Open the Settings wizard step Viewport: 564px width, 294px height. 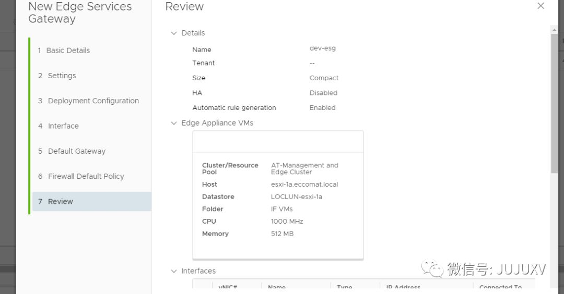click(x=62, y=76)
